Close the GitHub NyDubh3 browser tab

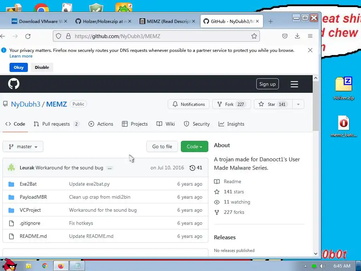coord(257,21)
